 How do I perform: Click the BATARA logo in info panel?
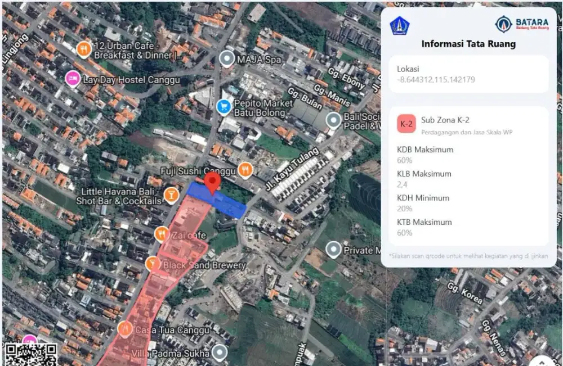point(522,24)
